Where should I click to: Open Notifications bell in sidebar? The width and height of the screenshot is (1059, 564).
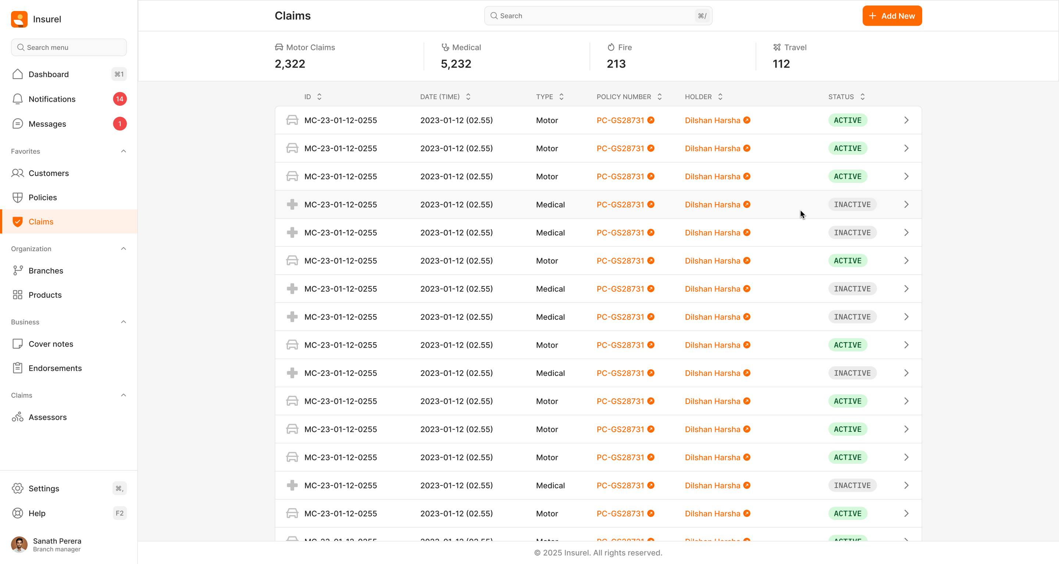click(18, 99)
